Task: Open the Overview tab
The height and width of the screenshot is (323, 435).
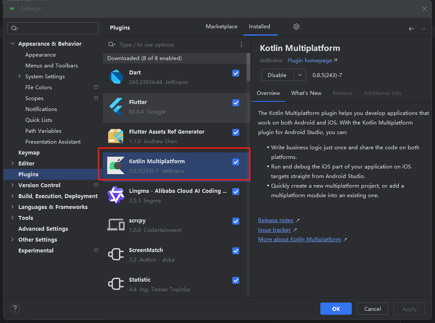Action: (268, 93)
